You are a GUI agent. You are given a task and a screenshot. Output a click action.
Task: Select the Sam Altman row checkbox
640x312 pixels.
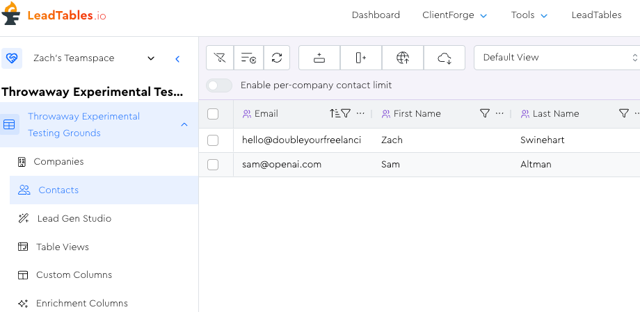[x=213, y=165]
